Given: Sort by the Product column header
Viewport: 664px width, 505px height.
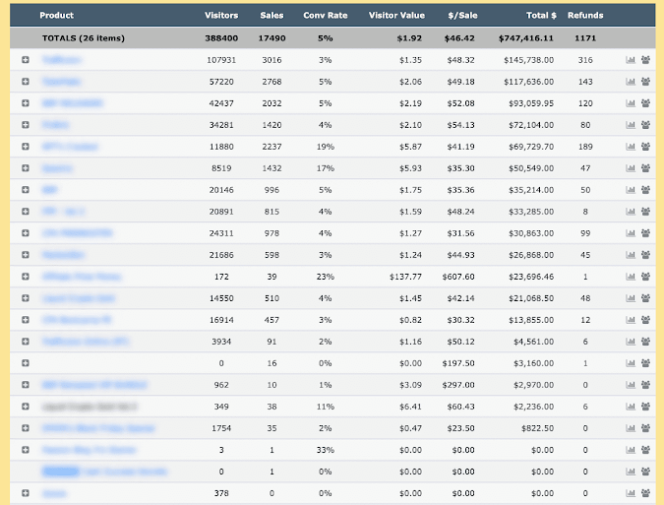Looking at the screenshot, I should (x=56, y=15).
